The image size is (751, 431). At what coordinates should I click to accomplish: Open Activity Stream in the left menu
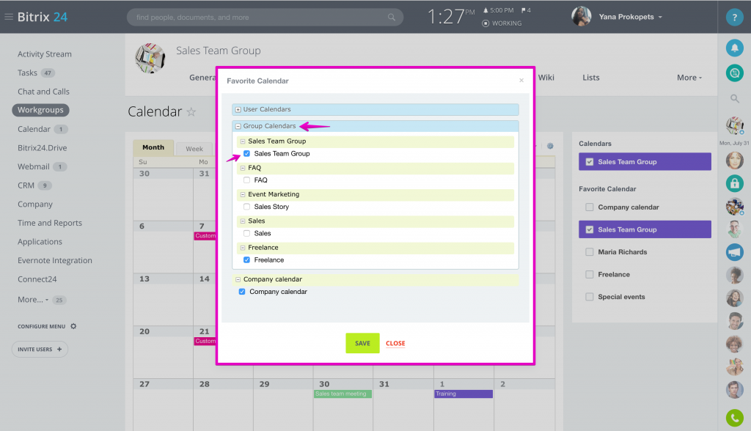pos(45,54)
